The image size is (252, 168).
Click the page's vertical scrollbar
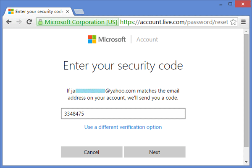click(x=246, y=92)
